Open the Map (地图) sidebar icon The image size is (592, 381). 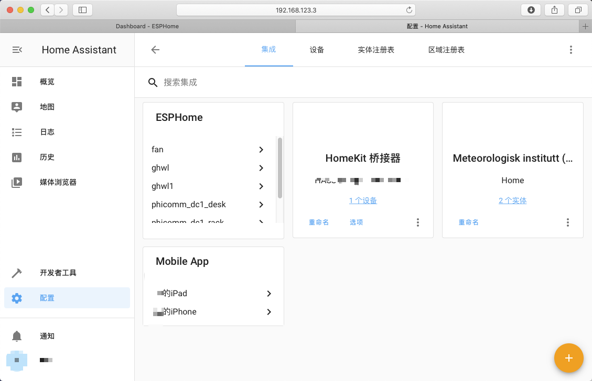point(17,107)
